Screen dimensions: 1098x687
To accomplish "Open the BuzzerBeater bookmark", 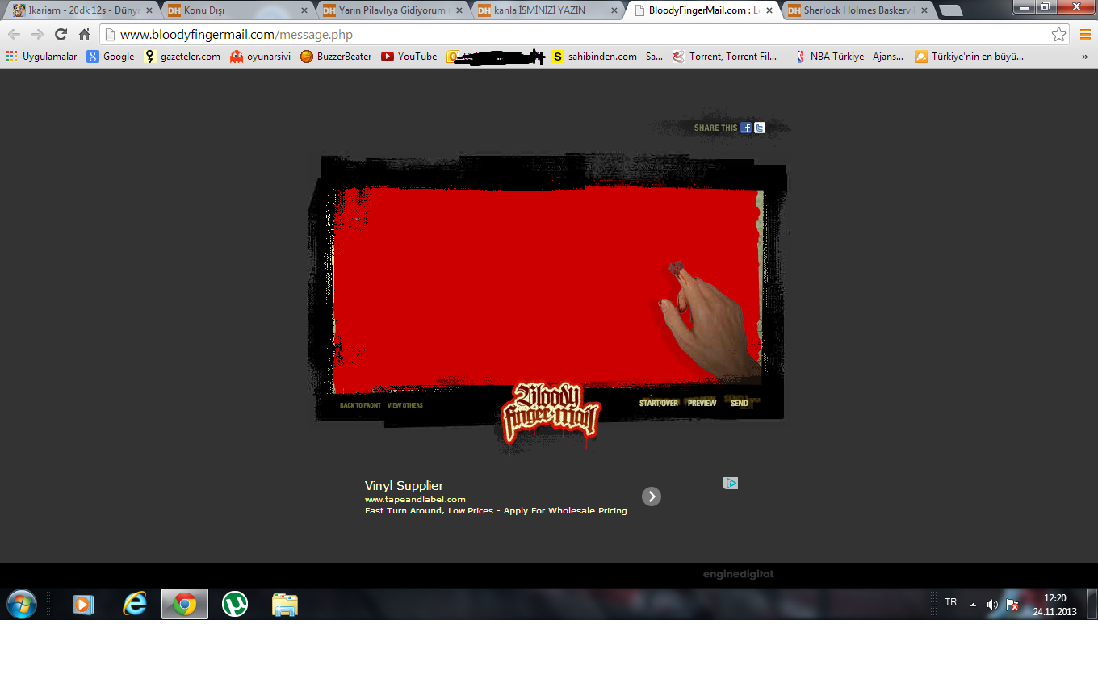I will [x=336, y=57].
